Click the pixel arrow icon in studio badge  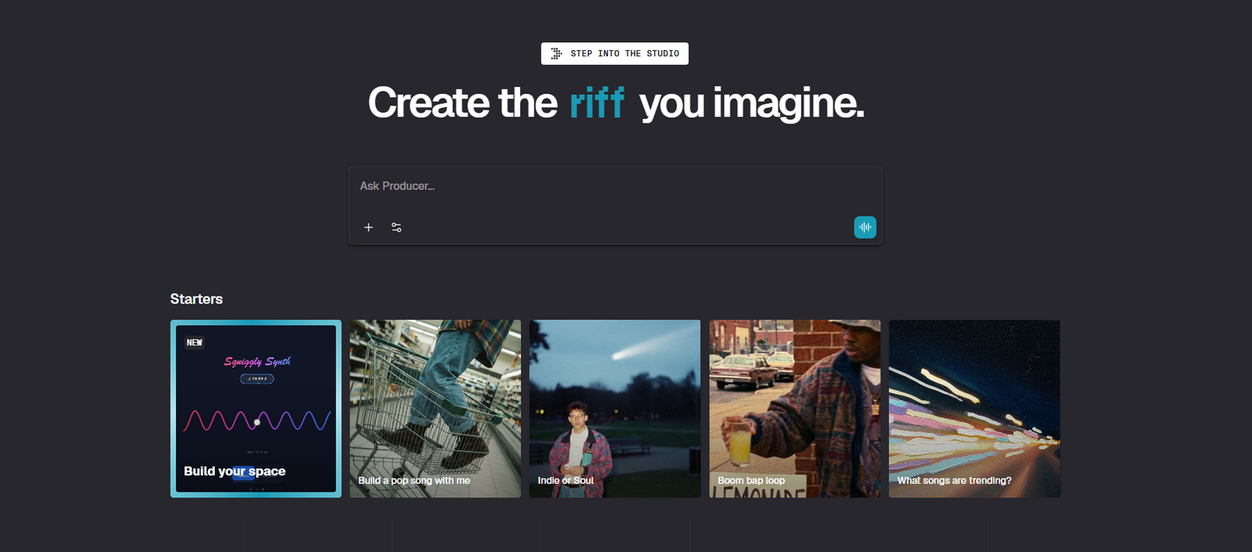click(x=556, y=54)
